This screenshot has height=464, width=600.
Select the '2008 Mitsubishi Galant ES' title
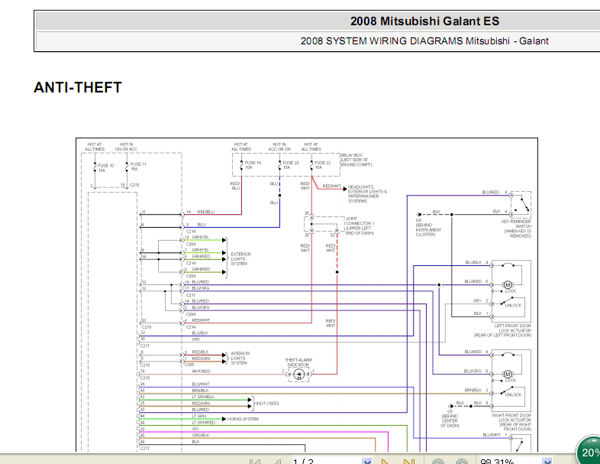424,21
